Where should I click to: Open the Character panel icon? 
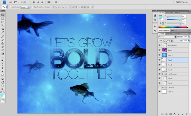tap(155, 26)
